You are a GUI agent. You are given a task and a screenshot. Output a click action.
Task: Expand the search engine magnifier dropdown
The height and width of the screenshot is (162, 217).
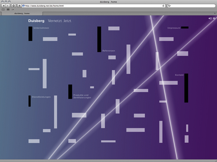(x=169, y=6)
